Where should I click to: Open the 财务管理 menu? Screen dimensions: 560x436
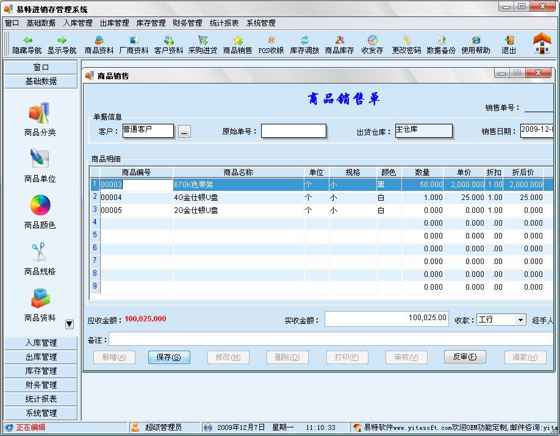point(187,23)
